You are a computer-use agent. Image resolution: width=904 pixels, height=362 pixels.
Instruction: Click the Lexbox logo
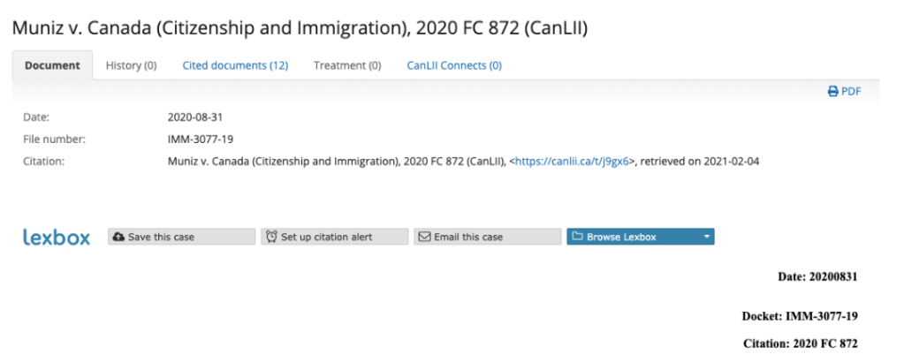tap(57, 237)
